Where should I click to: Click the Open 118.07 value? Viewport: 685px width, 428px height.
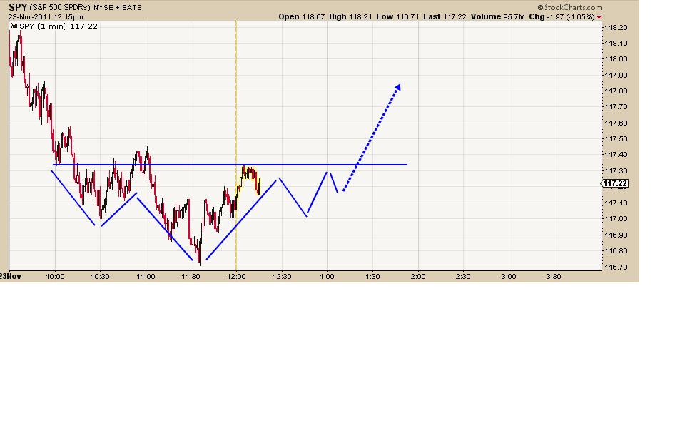302,16
